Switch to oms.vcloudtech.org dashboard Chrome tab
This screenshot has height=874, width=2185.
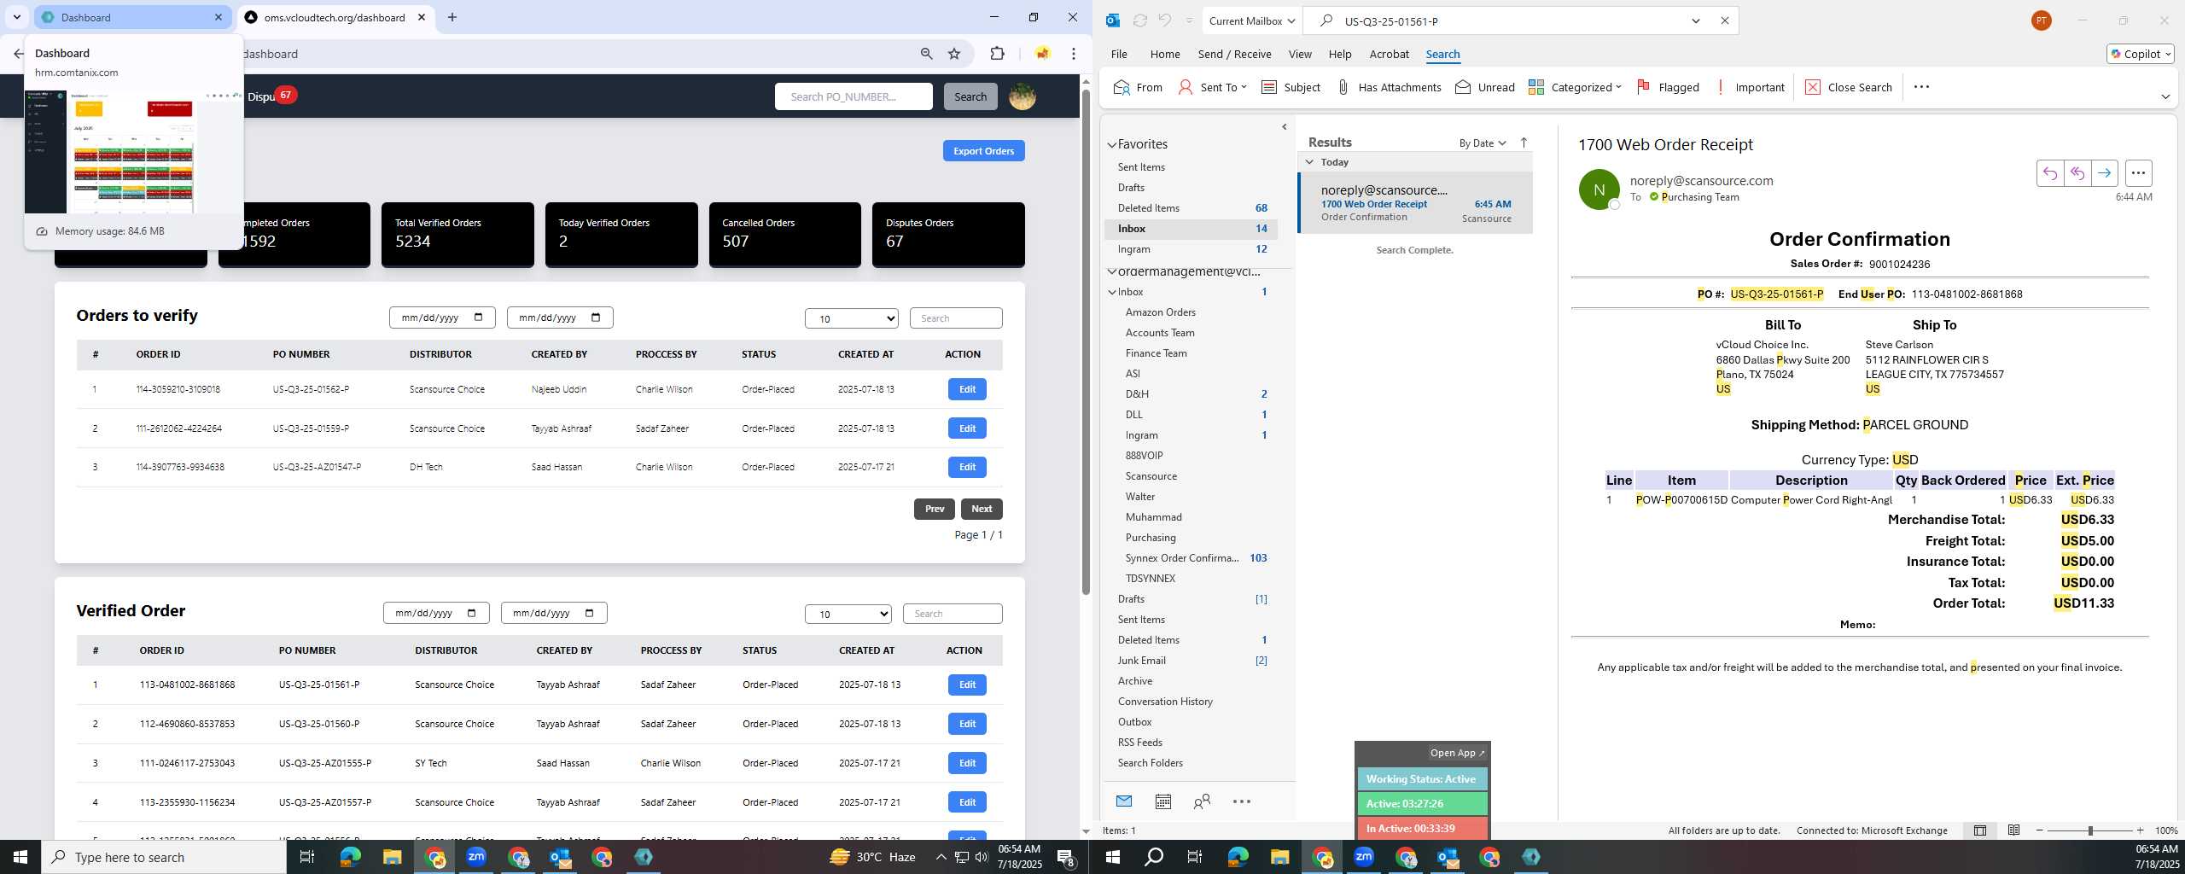(333, 17)
